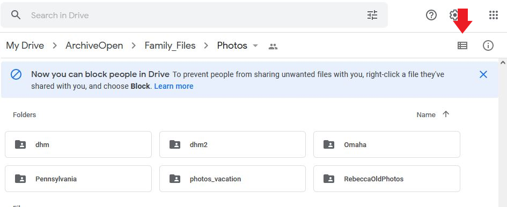Open the Name sort options
Image resolution: width=507 pixels, height=207 pixels.
pyautogui.click(x=426, y=115)
